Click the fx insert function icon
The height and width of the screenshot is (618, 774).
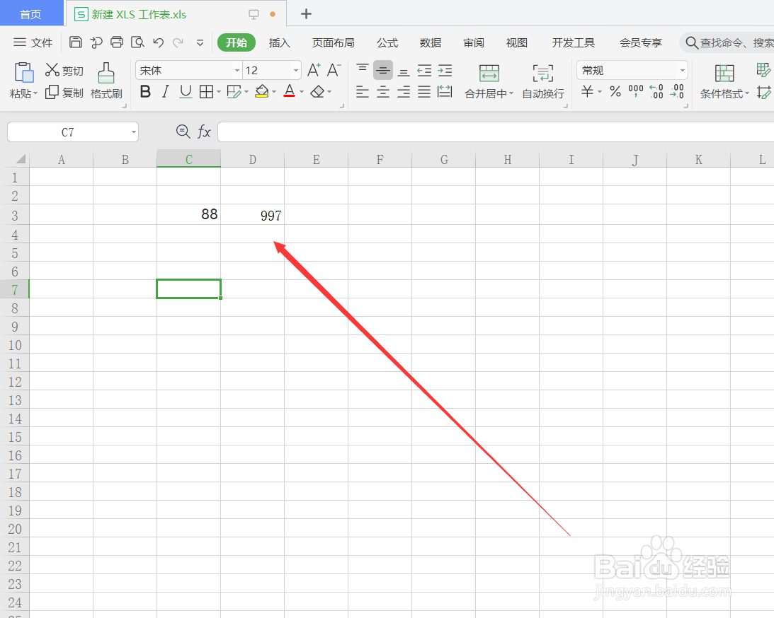click(204, 132)
